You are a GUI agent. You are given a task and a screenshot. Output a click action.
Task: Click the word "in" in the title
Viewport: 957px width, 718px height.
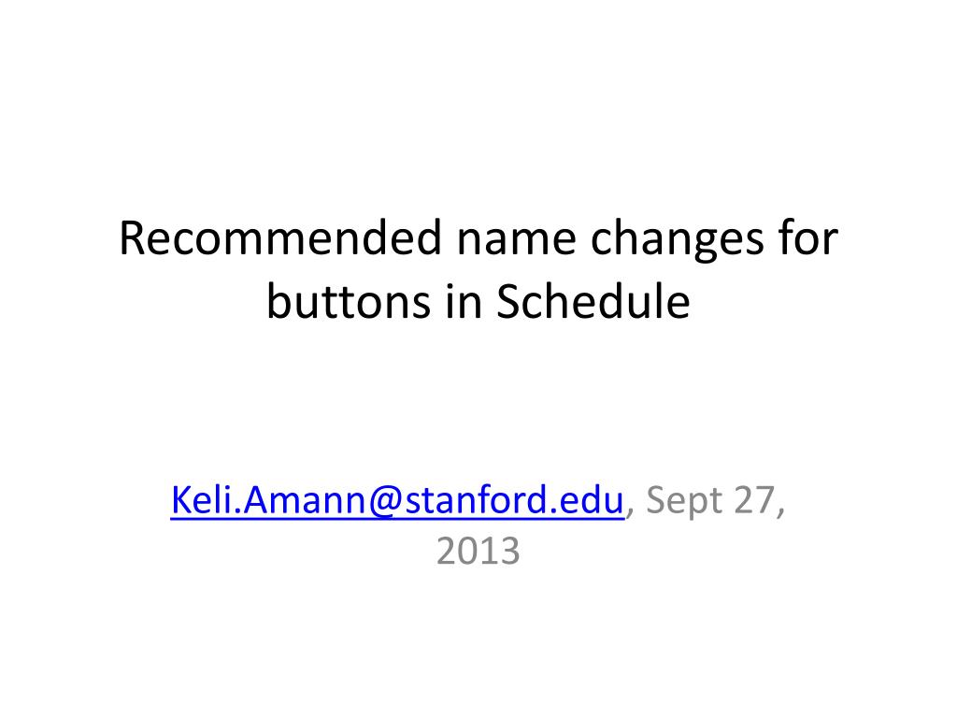464,301
